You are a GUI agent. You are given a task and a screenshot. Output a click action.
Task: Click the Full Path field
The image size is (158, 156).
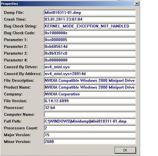click(x=90, y=121)
